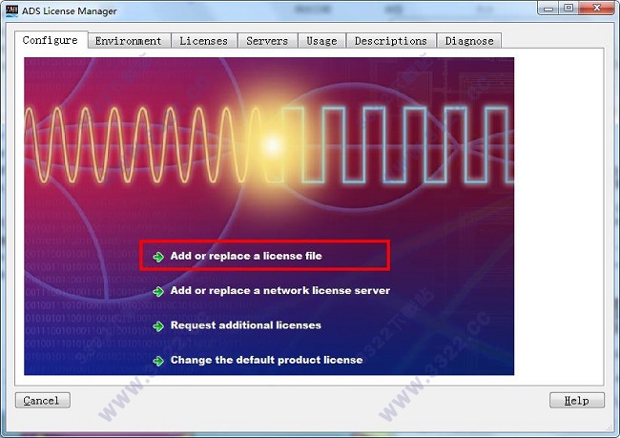Click green arrow beside Add or replace a license file
The height and width of the screenshot is (438, 620).
pyautogui.click(x=158, y=257)
